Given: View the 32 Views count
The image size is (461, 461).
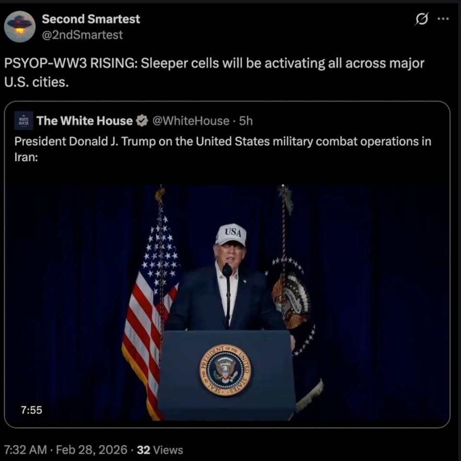Looking at the screenshot, I should pos(160,450).
